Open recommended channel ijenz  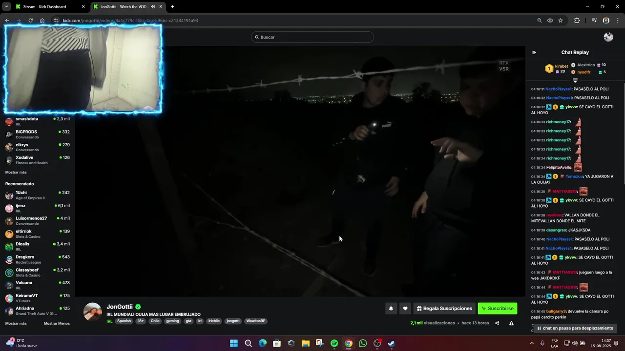click(38, 208)
